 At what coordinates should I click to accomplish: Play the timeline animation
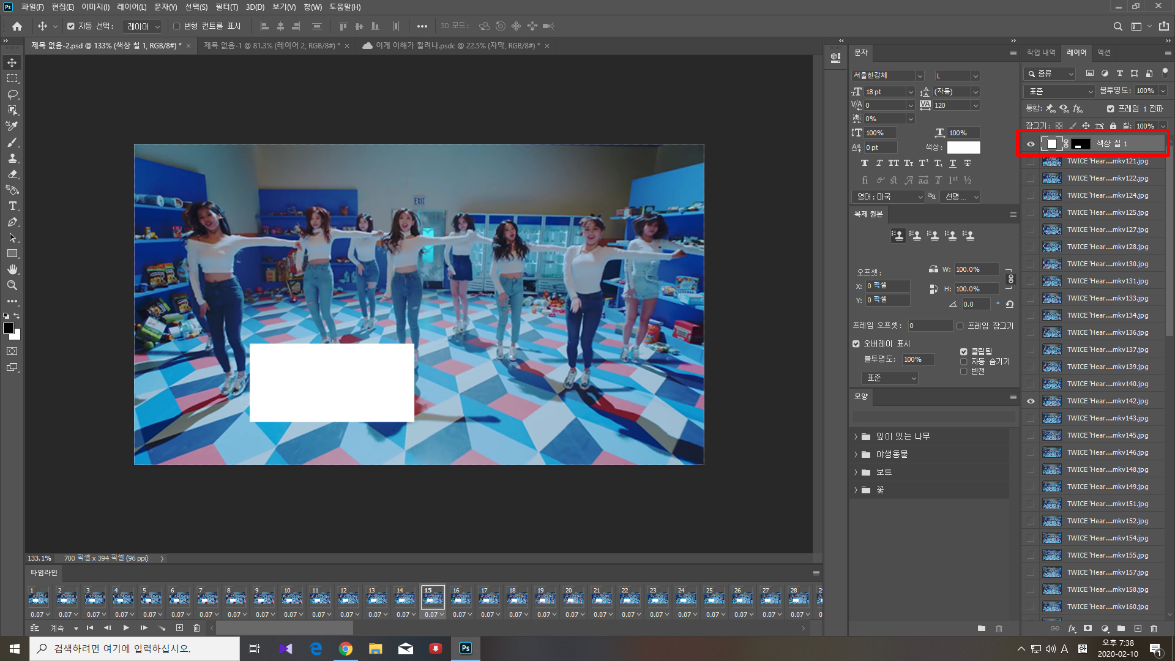click(126, 628)
